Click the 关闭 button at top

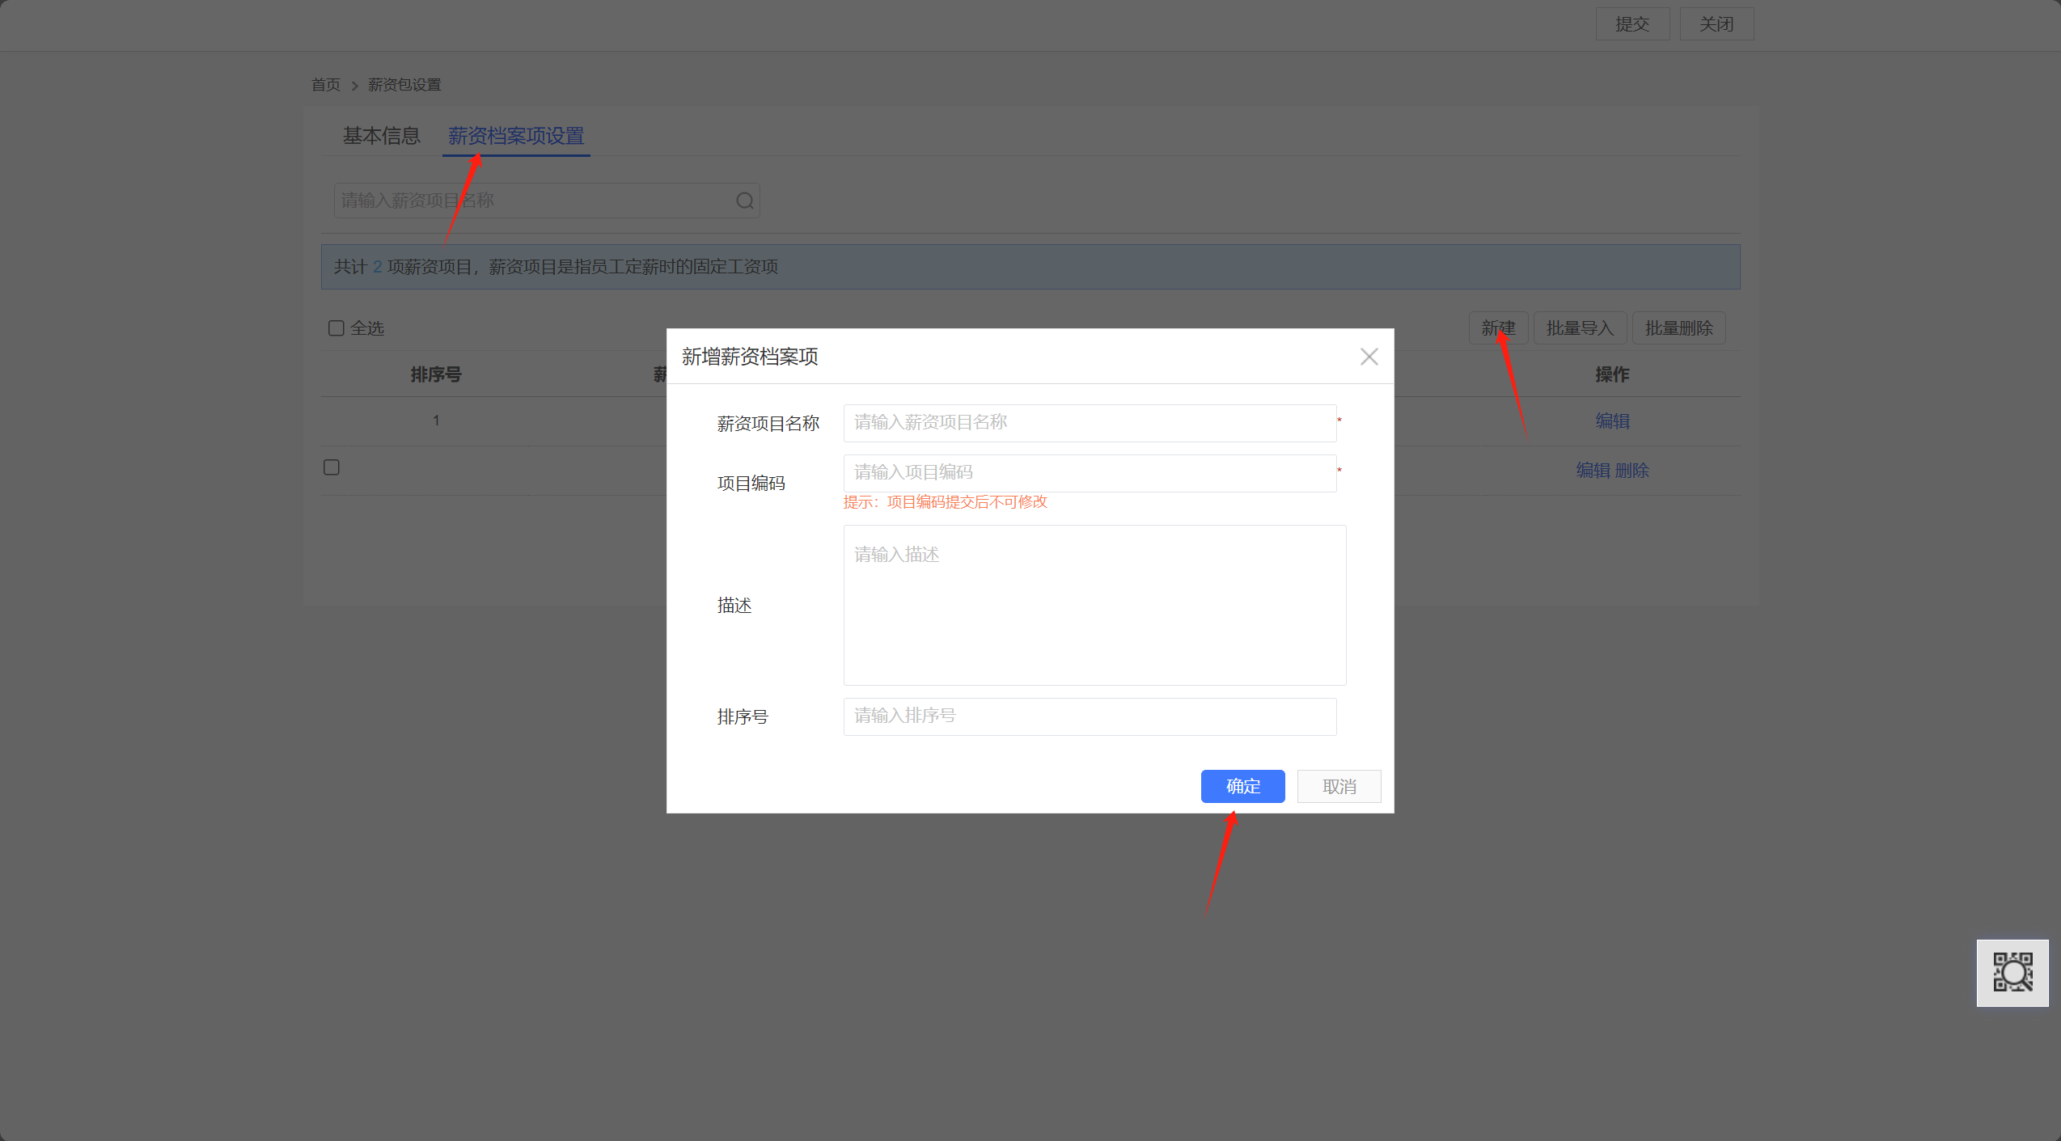click(x=1716, y=24)
